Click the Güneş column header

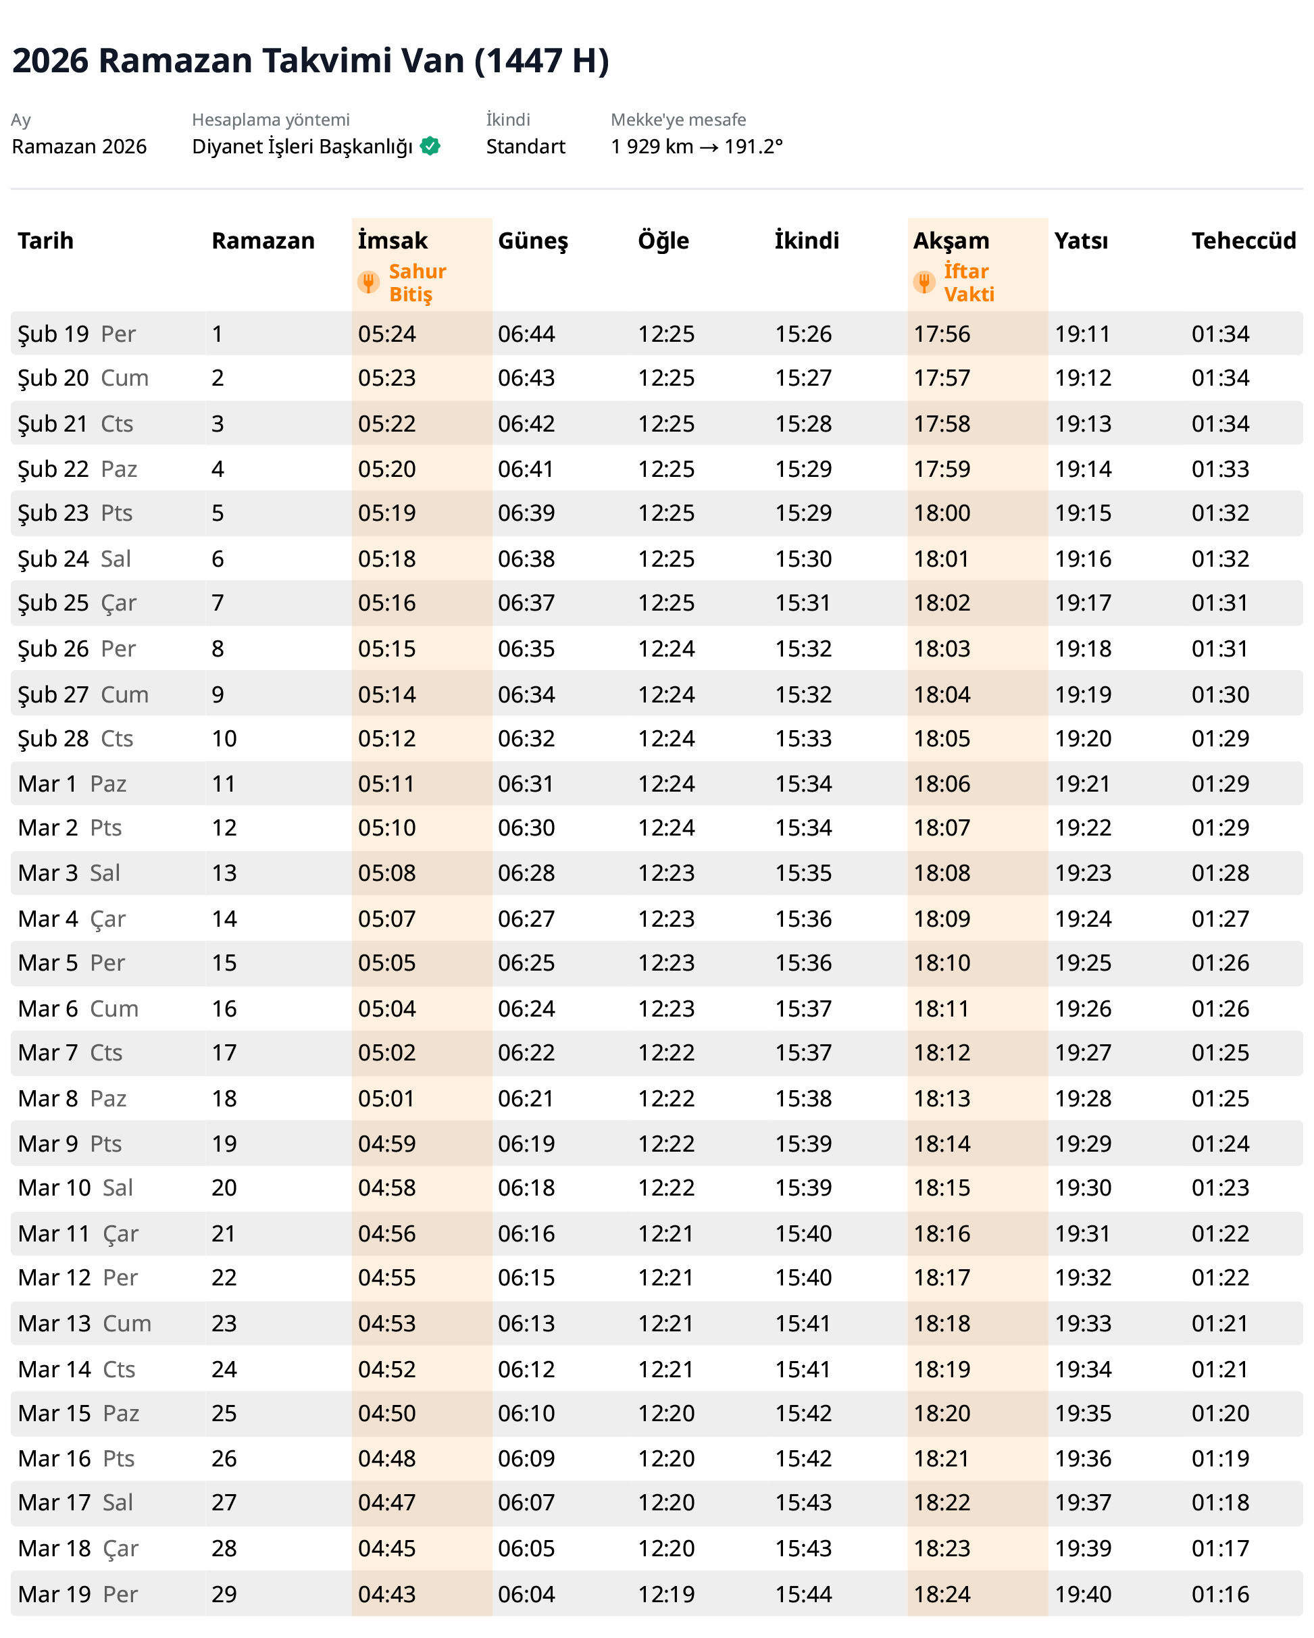point(533,241)
